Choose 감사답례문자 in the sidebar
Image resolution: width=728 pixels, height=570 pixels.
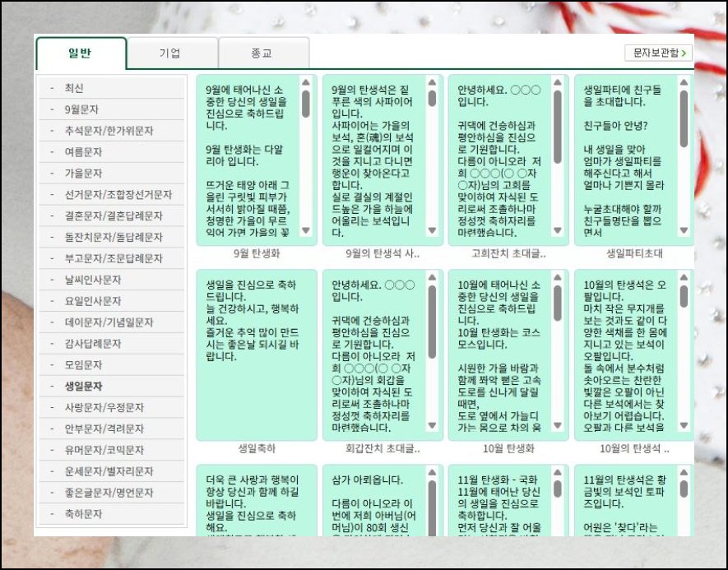(111, 344)
